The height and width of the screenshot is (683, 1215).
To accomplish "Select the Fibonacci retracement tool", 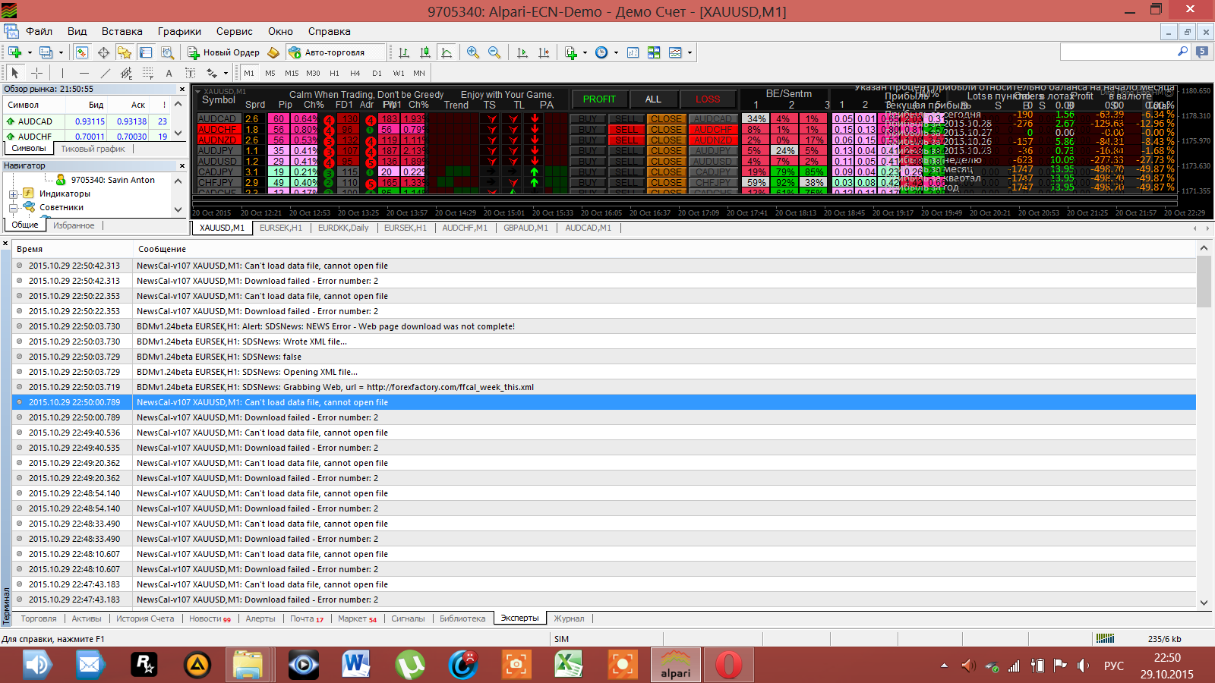I will click(x=148, y=73).
